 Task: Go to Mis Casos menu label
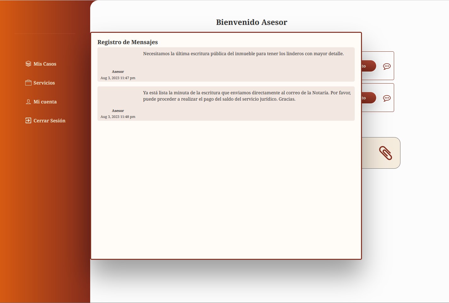coord(45,64)
